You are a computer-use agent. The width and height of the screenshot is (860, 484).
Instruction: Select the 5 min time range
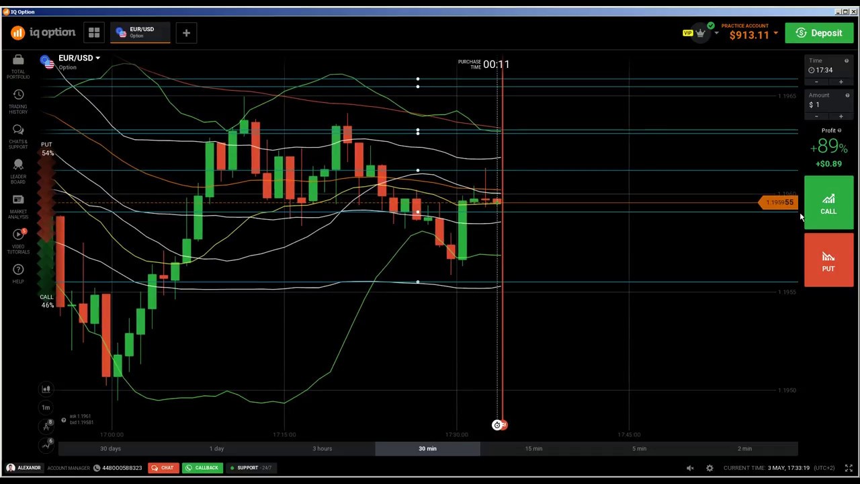[x=639, y=448]
